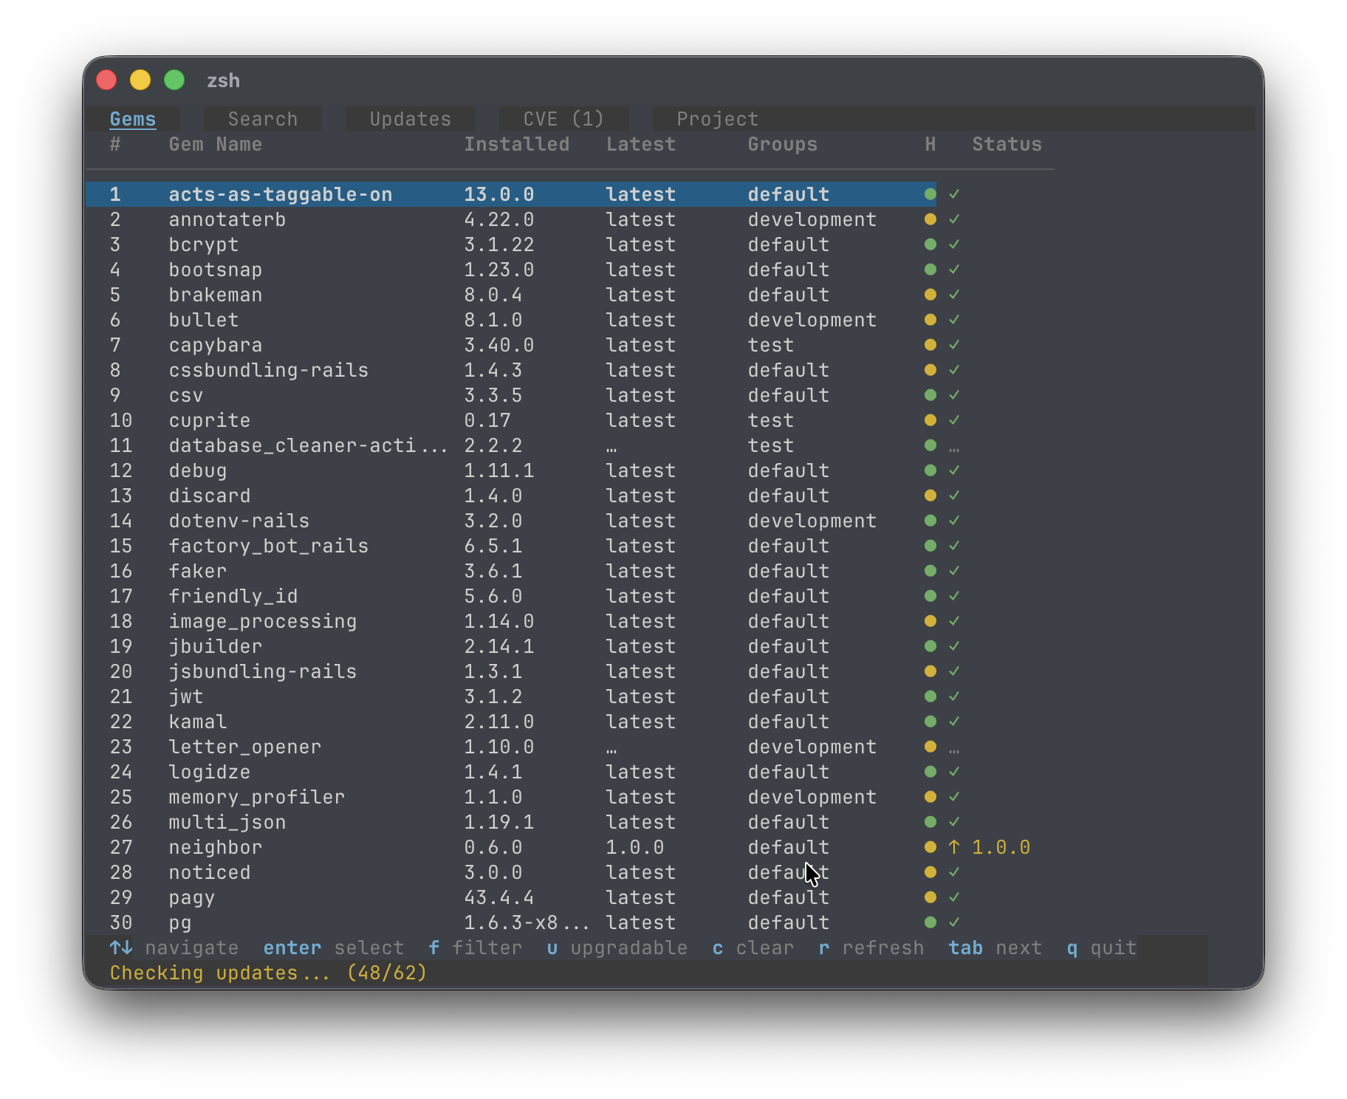Viewport: 1347px width, 1099px height.
Task: Click the yellow health dot for pagy
Action: (930, 897)
